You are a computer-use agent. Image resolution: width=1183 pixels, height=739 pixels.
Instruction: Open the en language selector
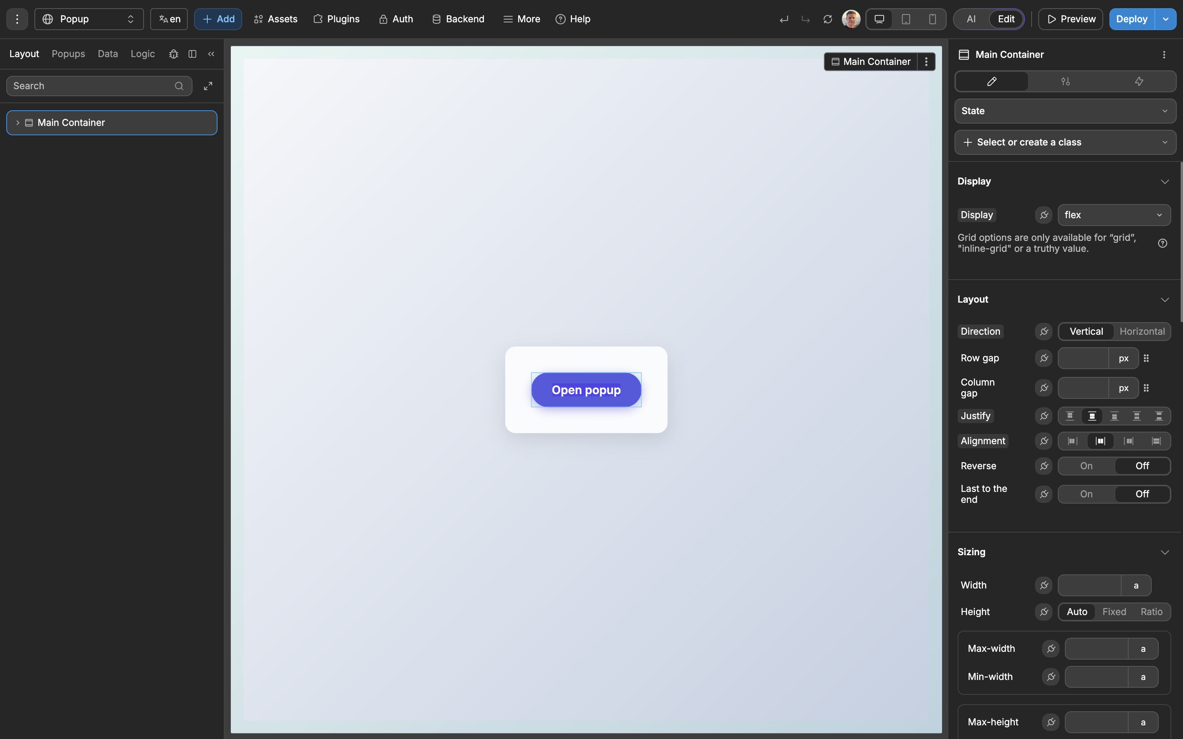click(169, 19)
